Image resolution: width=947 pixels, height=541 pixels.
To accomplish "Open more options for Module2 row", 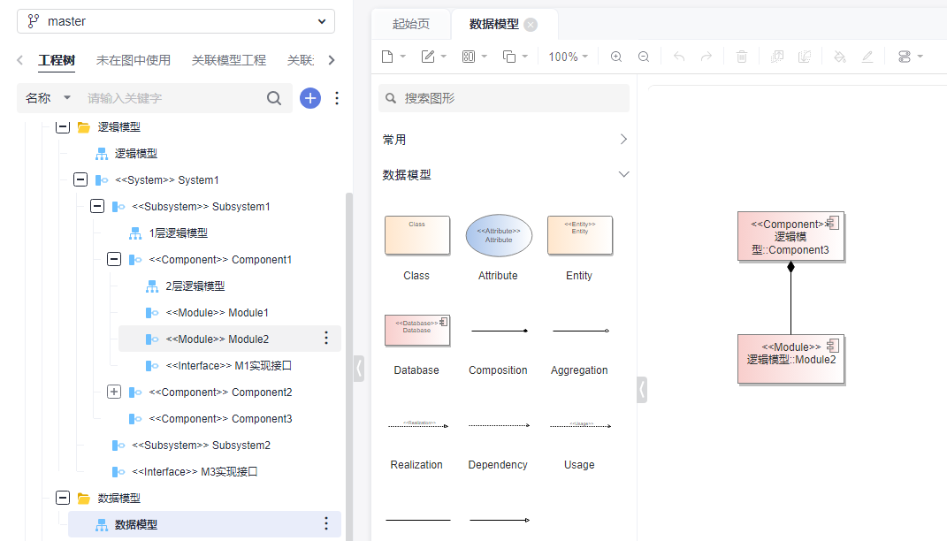I will tap(326, 338).
